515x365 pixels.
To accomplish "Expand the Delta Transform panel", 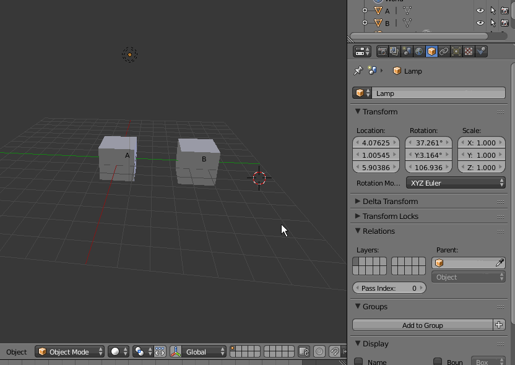I will pos(357,201).
